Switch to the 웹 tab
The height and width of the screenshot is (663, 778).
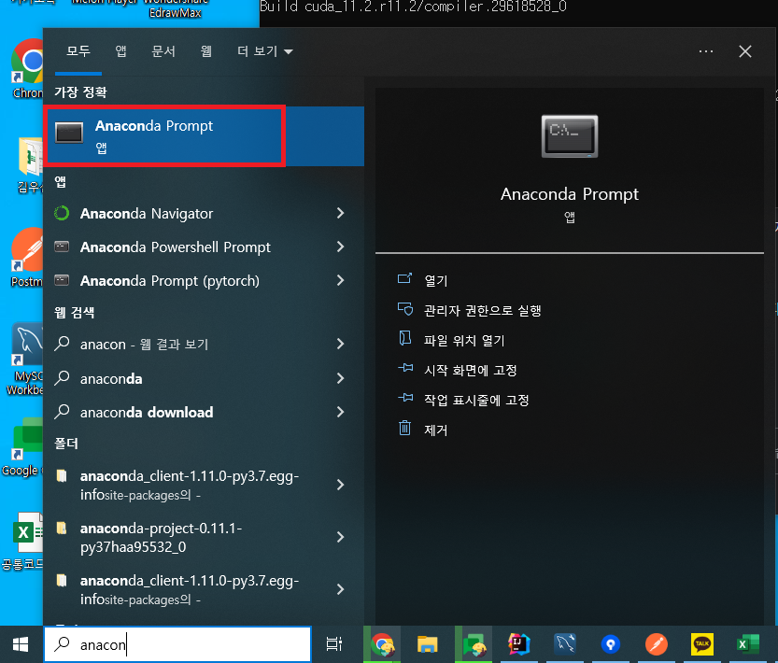coord(205,51)
